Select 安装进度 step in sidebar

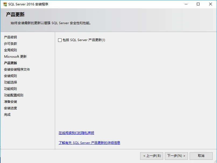pyautogui.click(x=10, y=108)
